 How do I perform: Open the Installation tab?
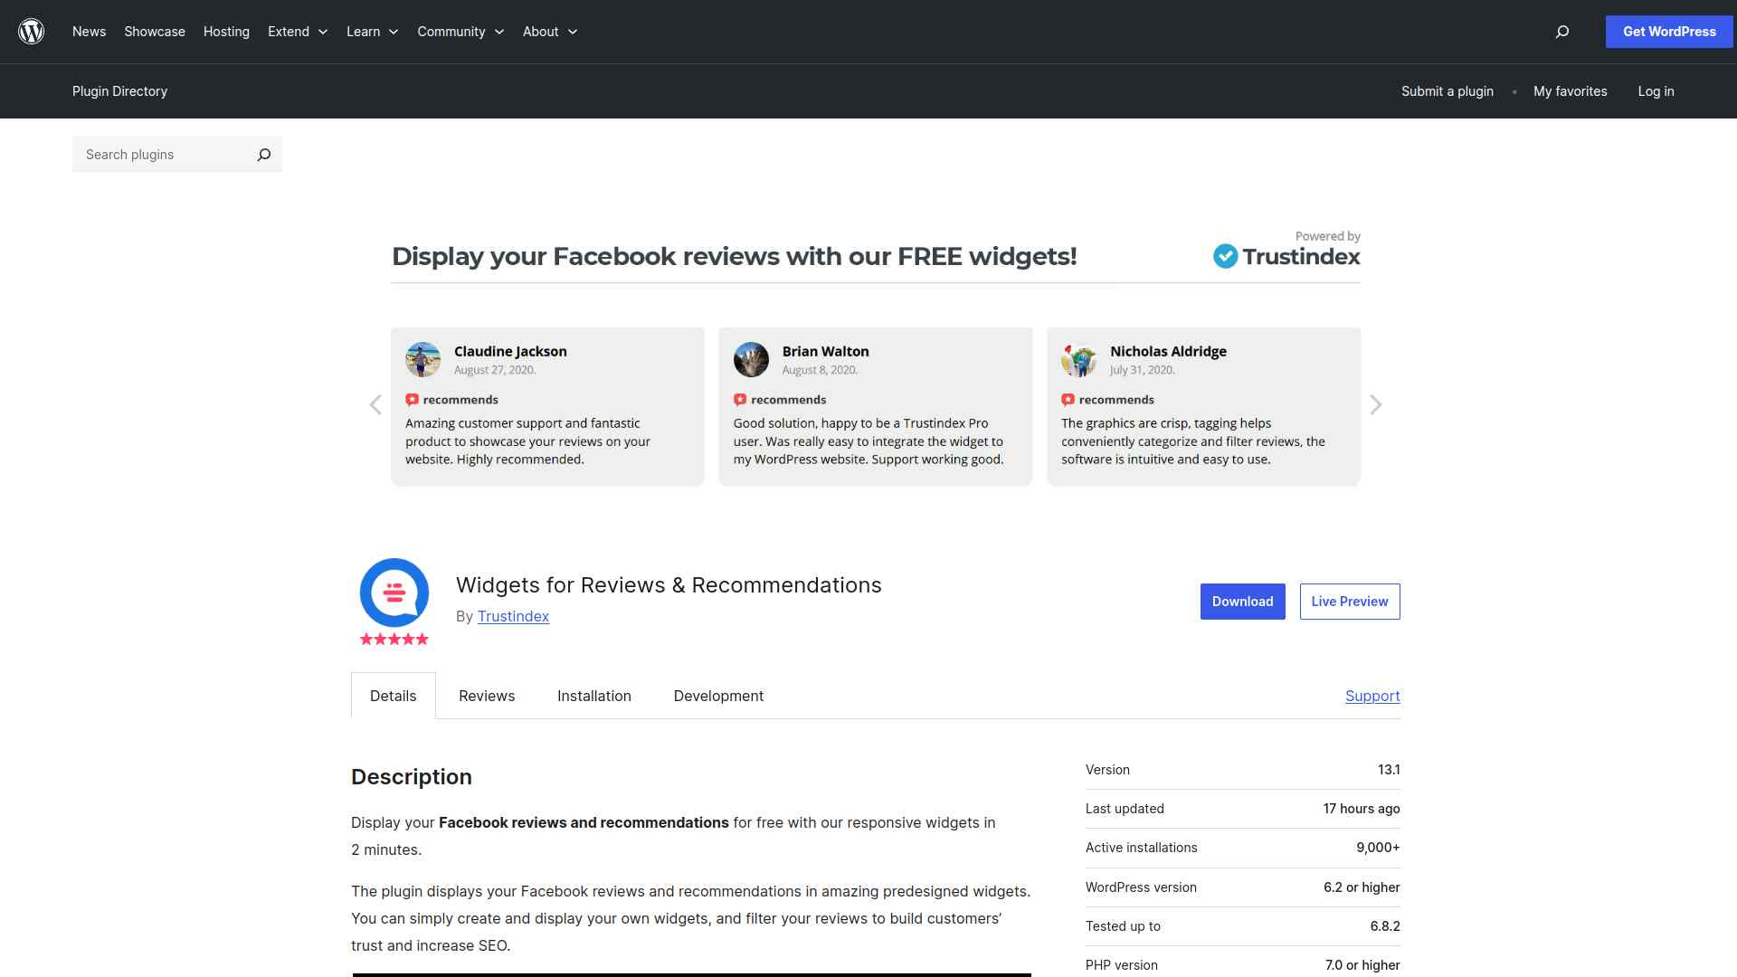pyautogui.click(x=594, y=696)
